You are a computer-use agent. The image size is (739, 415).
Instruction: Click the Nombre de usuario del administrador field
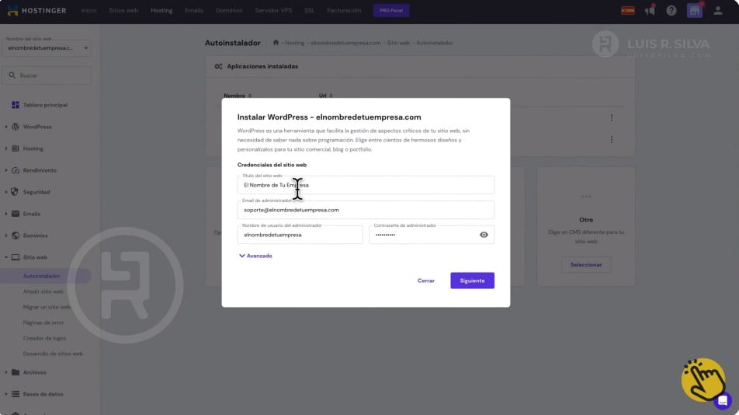pos(300,235)
